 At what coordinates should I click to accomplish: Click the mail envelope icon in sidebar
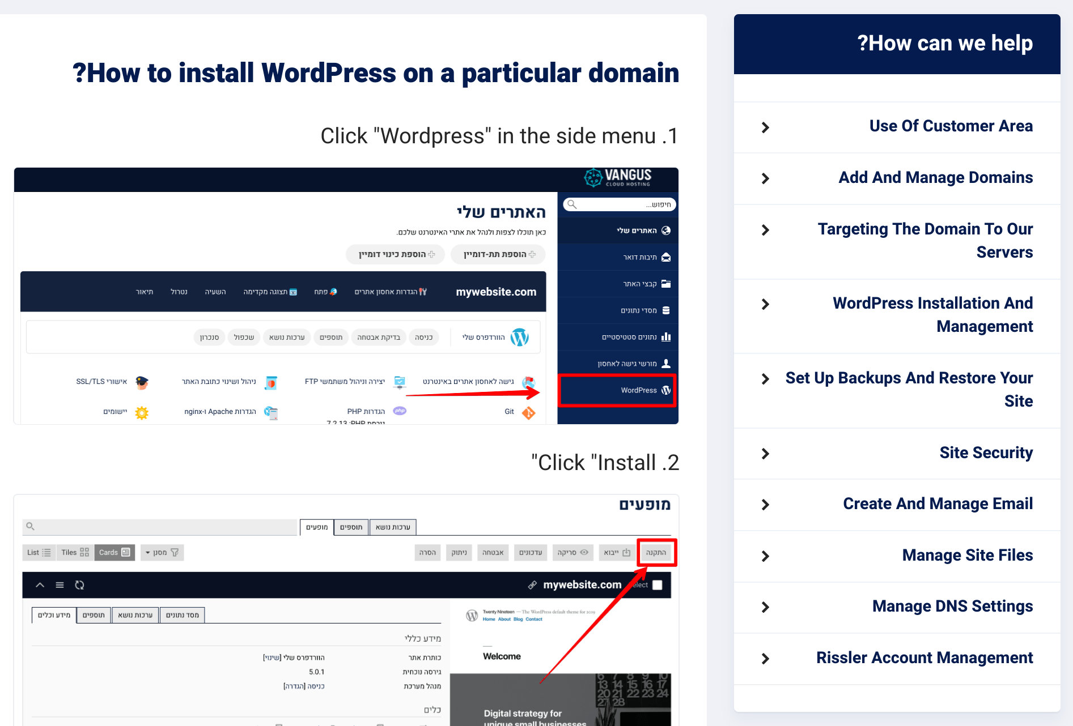point(666,257)
